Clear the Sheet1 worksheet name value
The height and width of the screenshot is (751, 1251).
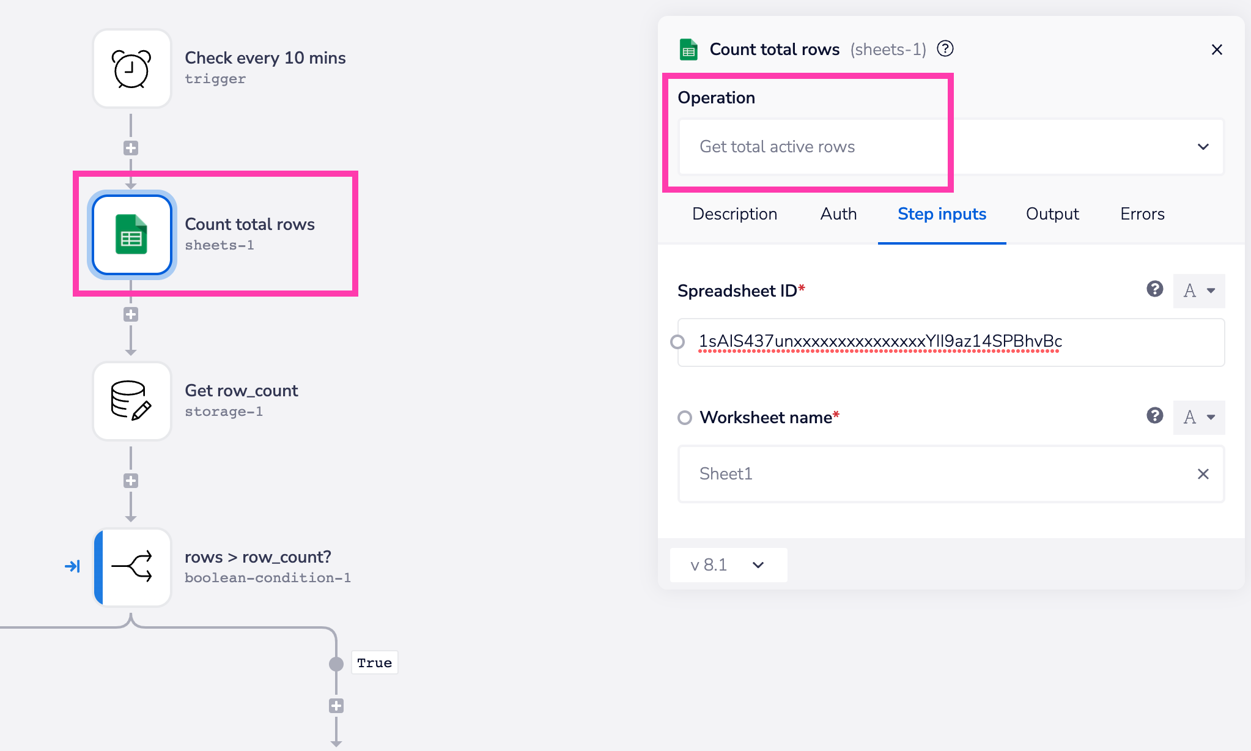click(x=1203, y=474)
